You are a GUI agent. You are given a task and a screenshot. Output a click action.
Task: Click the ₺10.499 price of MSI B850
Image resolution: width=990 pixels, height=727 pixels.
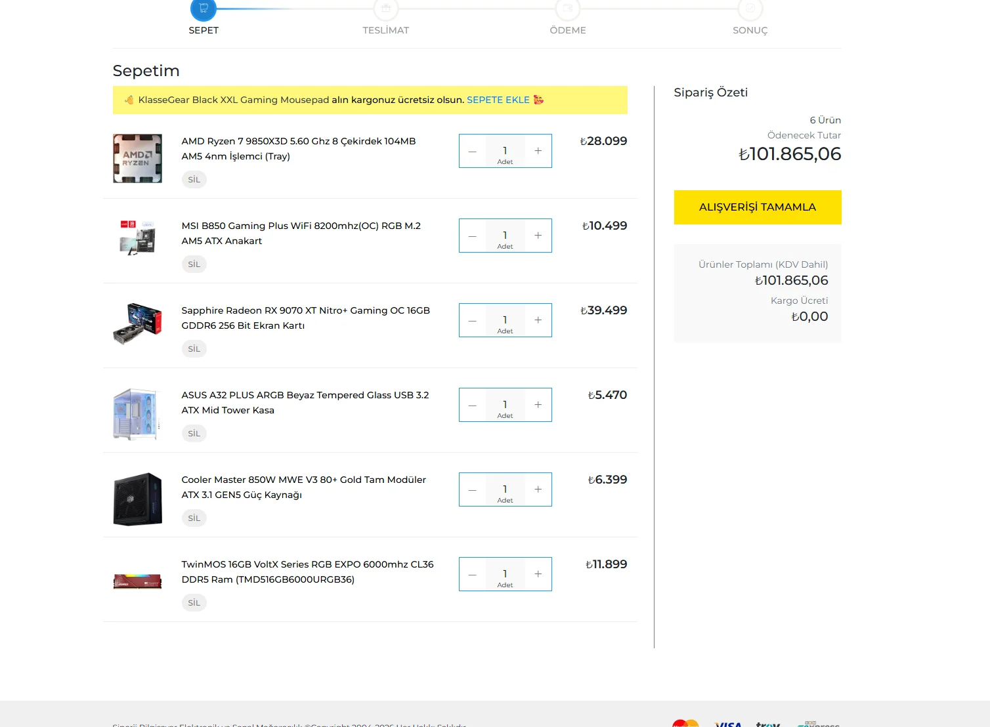click(605, 226)
